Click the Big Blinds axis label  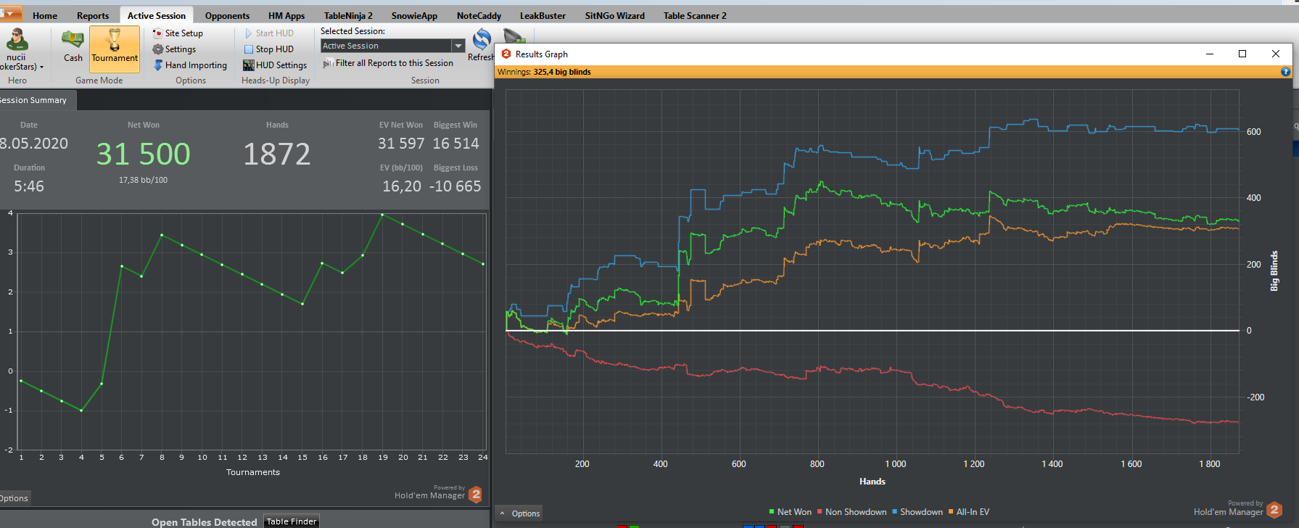tap(1274, 271)
